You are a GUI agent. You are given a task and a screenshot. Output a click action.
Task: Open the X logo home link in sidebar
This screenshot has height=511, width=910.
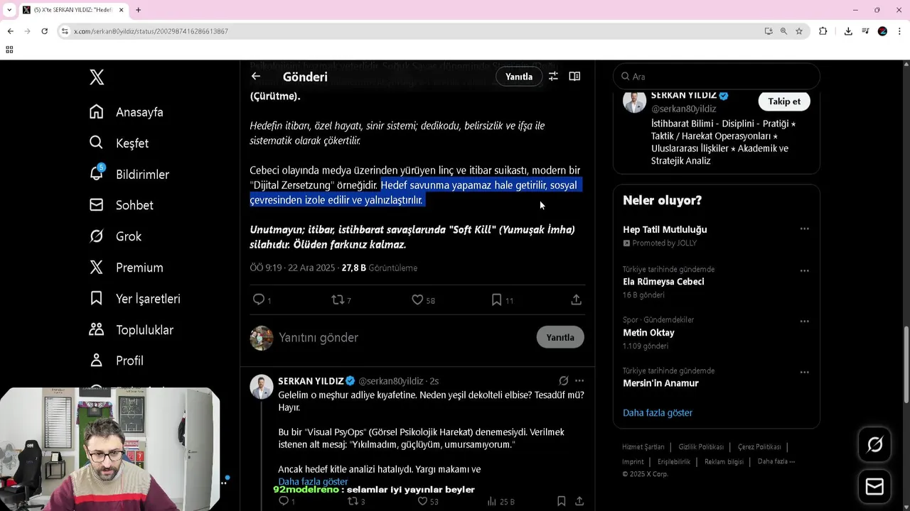pyautogui.click(x=97, y=77)
